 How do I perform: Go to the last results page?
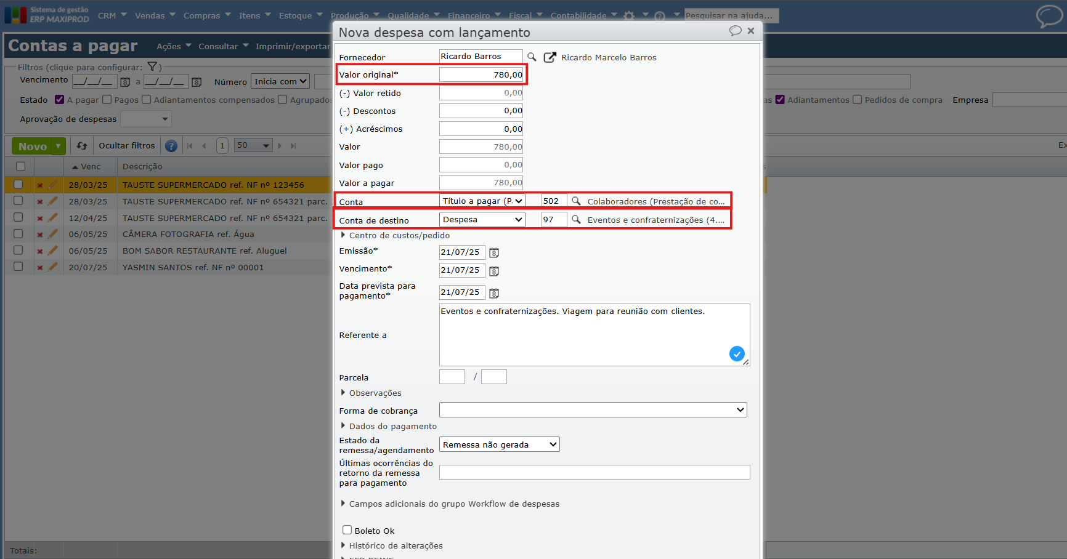(293, 146)
